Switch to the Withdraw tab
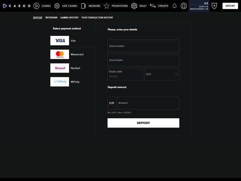Screen dimensions: 241x181 (51, 17)
